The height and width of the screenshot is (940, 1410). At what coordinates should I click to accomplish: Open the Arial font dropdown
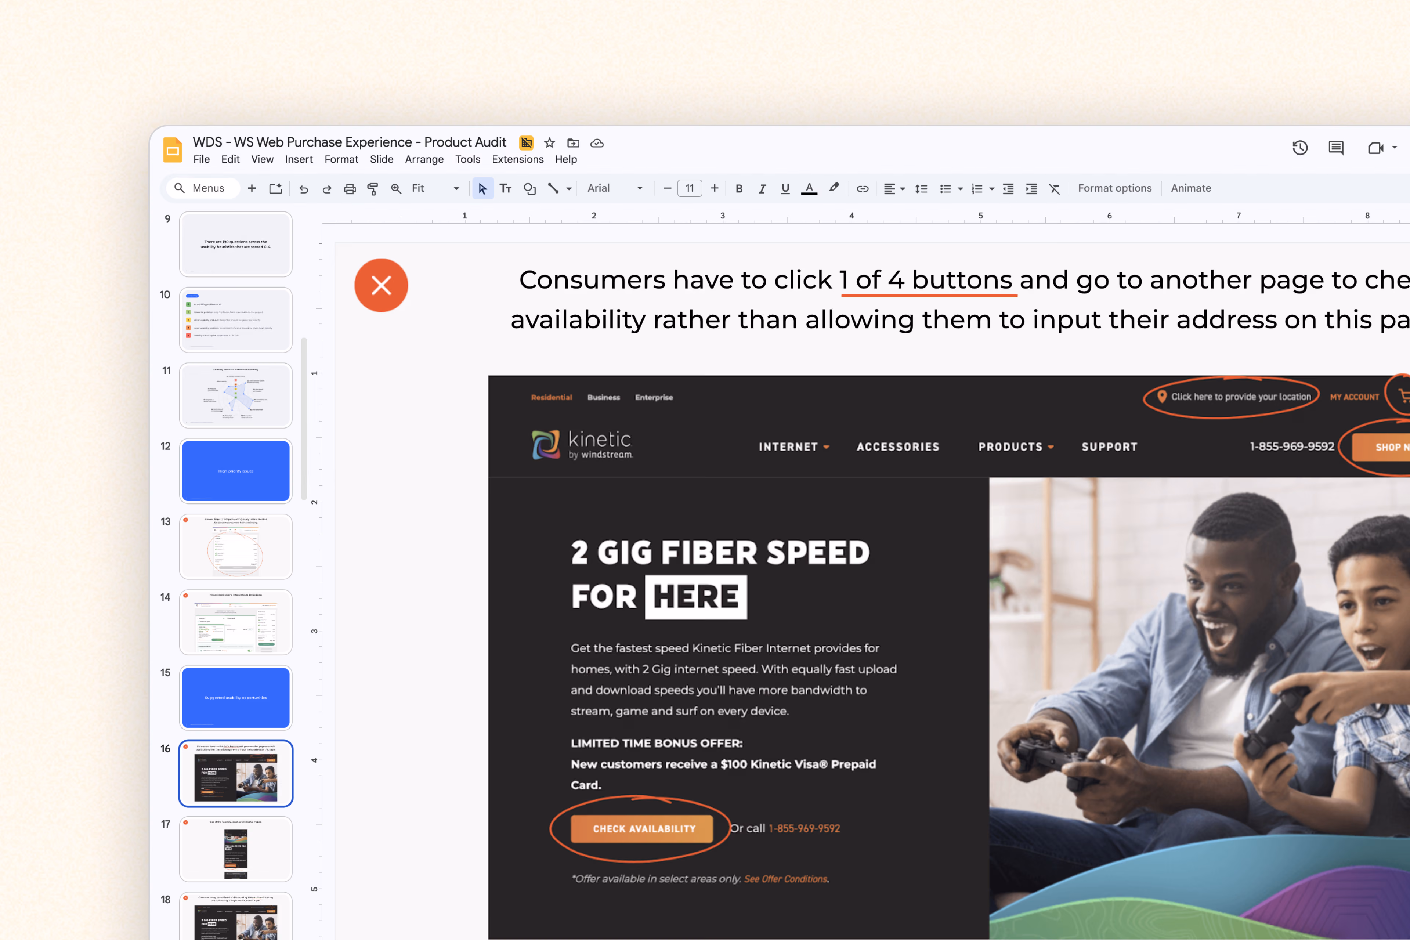(x=615, y=188)
